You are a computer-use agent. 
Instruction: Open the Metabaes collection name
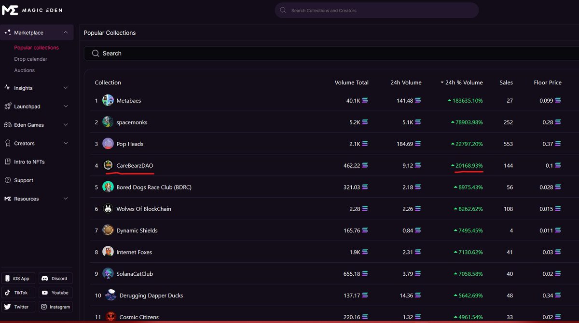[129, 100]
